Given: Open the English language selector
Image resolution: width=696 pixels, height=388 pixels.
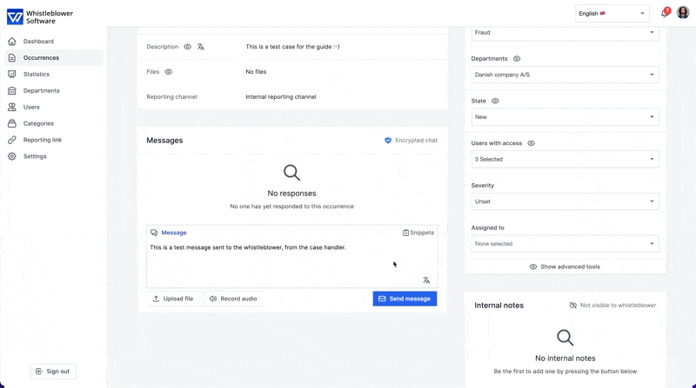Looking at the screenshot, I should click(612, 13).
